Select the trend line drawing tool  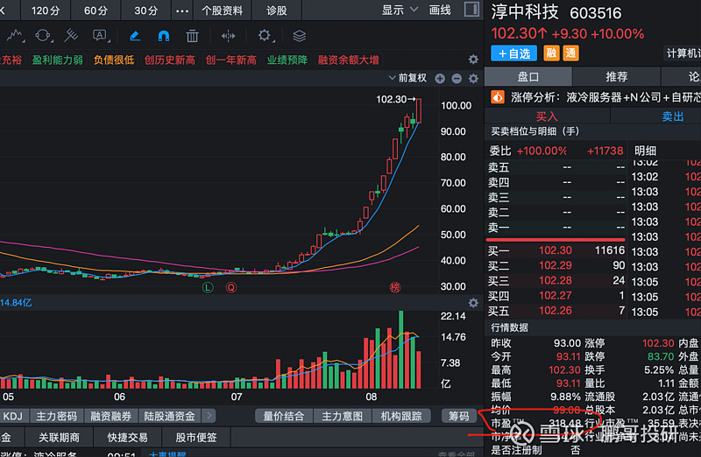pos(15,36)
